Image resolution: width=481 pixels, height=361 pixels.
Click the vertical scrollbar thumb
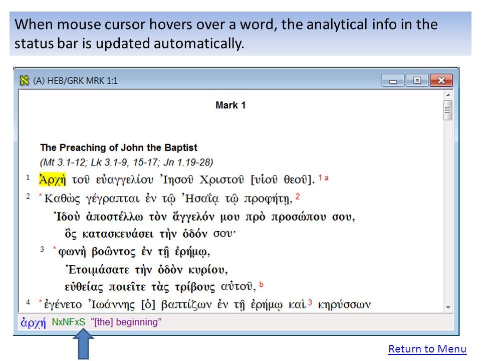[x=448, y=110]
